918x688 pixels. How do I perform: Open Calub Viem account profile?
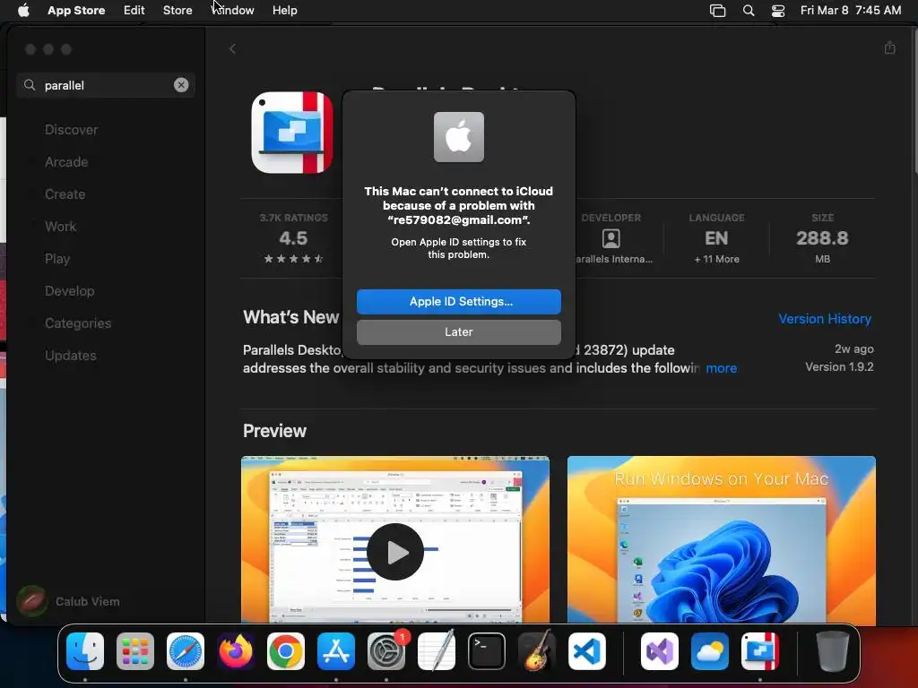[69, 601]
